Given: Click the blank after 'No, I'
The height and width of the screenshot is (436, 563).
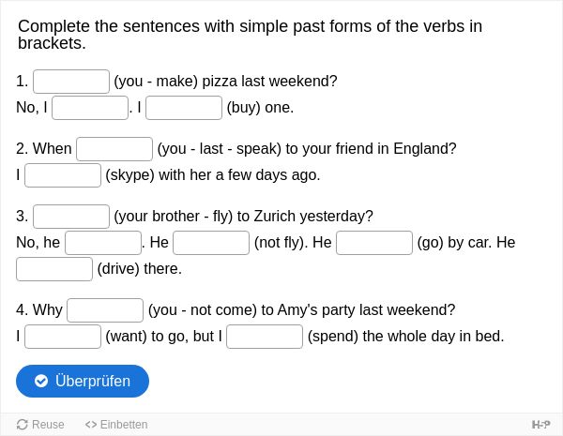Looking at the screenshot, I should (90, 108).
